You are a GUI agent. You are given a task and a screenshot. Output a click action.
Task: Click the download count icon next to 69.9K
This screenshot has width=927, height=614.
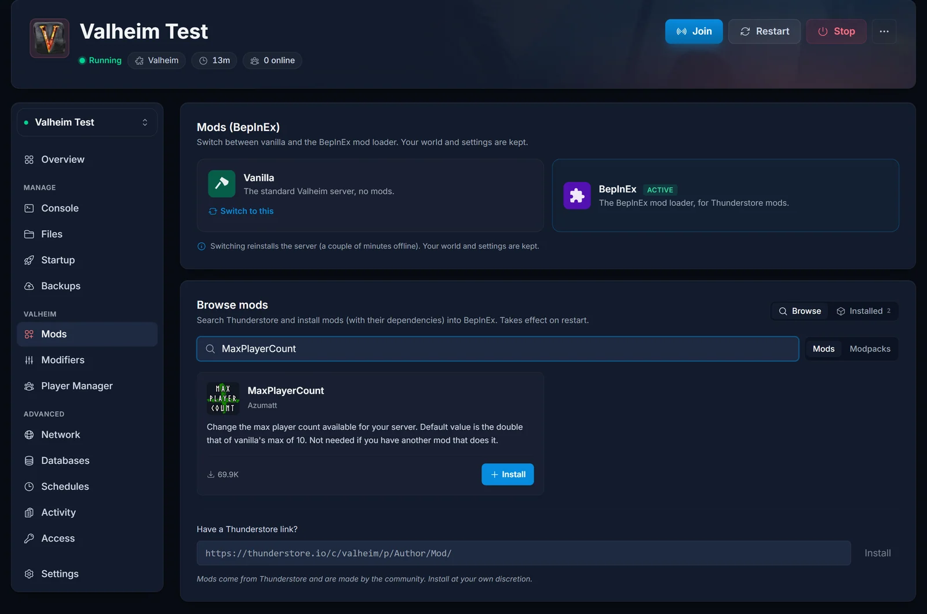pos(211,474)
